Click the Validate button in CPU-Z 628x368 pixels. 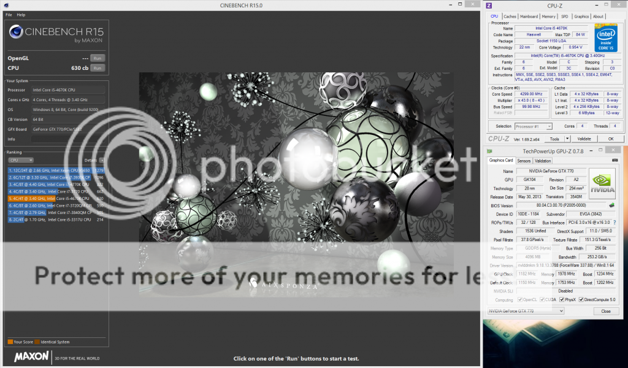(x=584, y=139)
